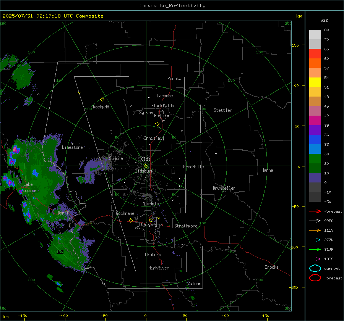Click the 150 tick on bottom axis

click(266, 316)
